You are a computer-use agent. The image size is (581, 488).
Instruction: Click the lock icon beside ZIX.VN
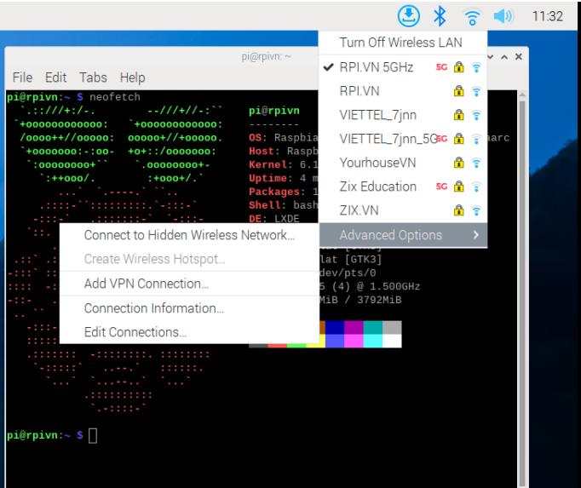point(457,210)
